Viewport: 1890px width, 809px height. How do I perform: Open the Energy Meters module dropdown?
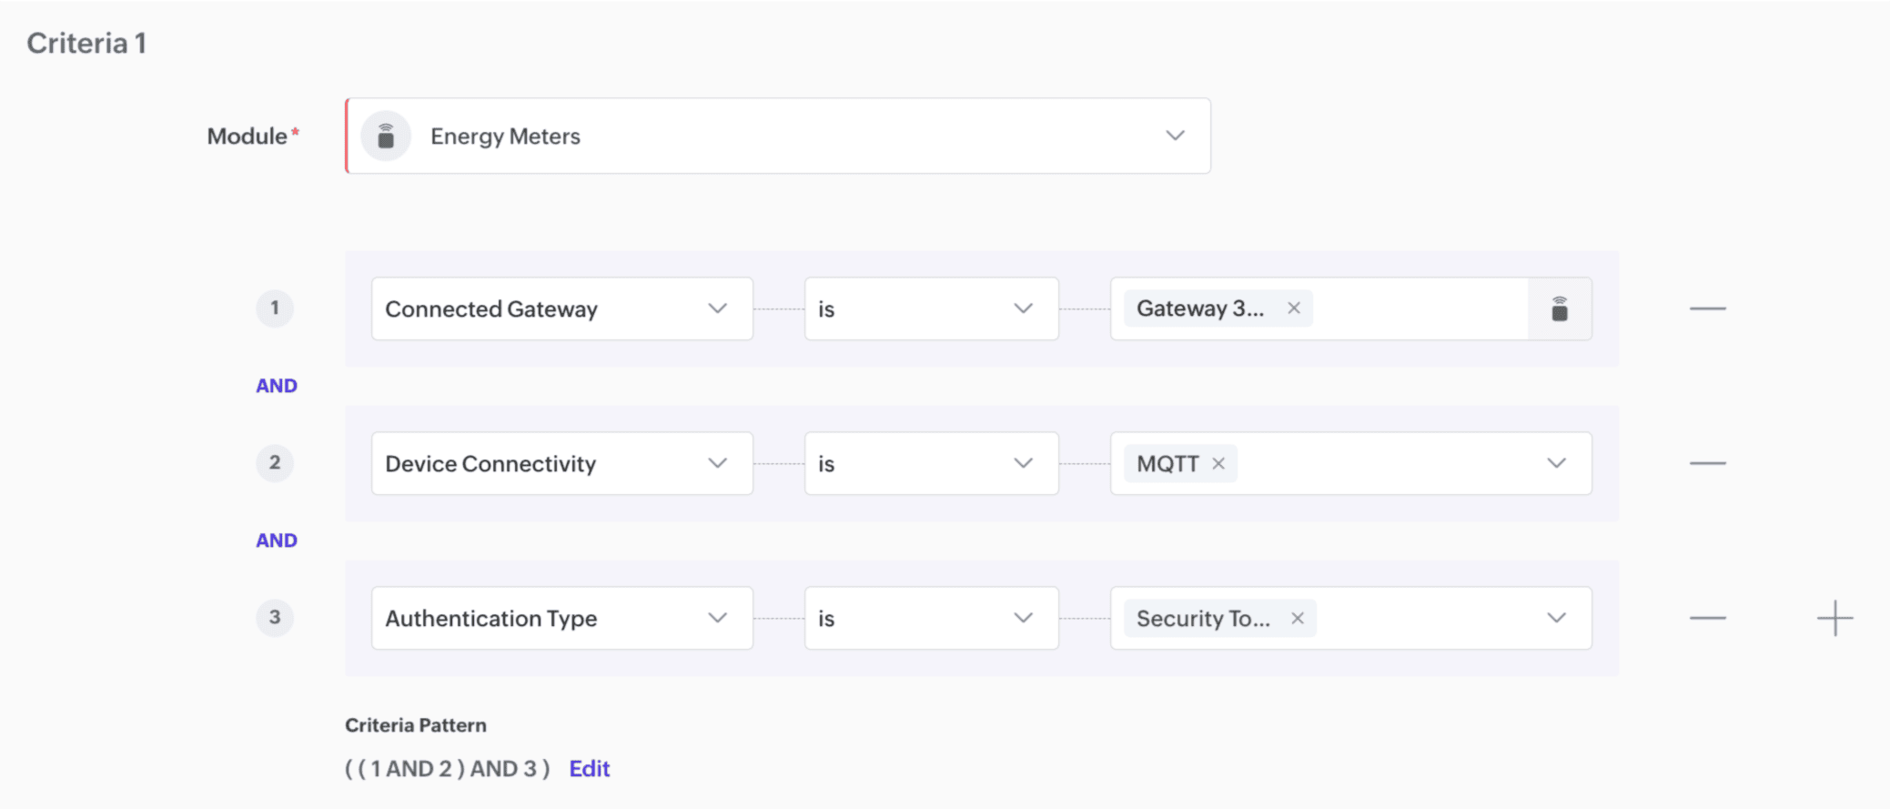click(1175, 137)
